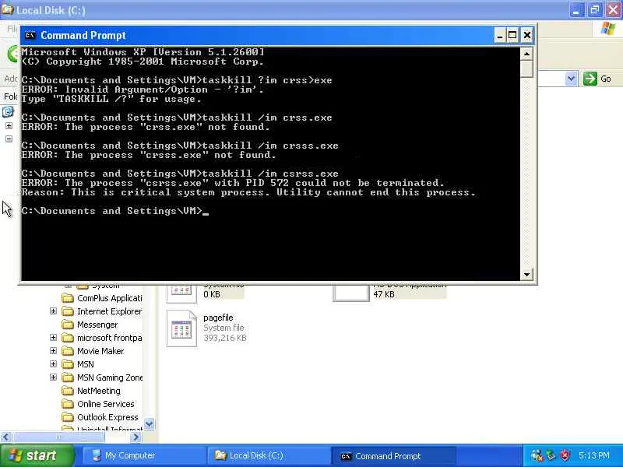Open the address bar dropdown arrow
This screenshot has width=623, height=467.
pyautogui.click(x=571, y=79)
